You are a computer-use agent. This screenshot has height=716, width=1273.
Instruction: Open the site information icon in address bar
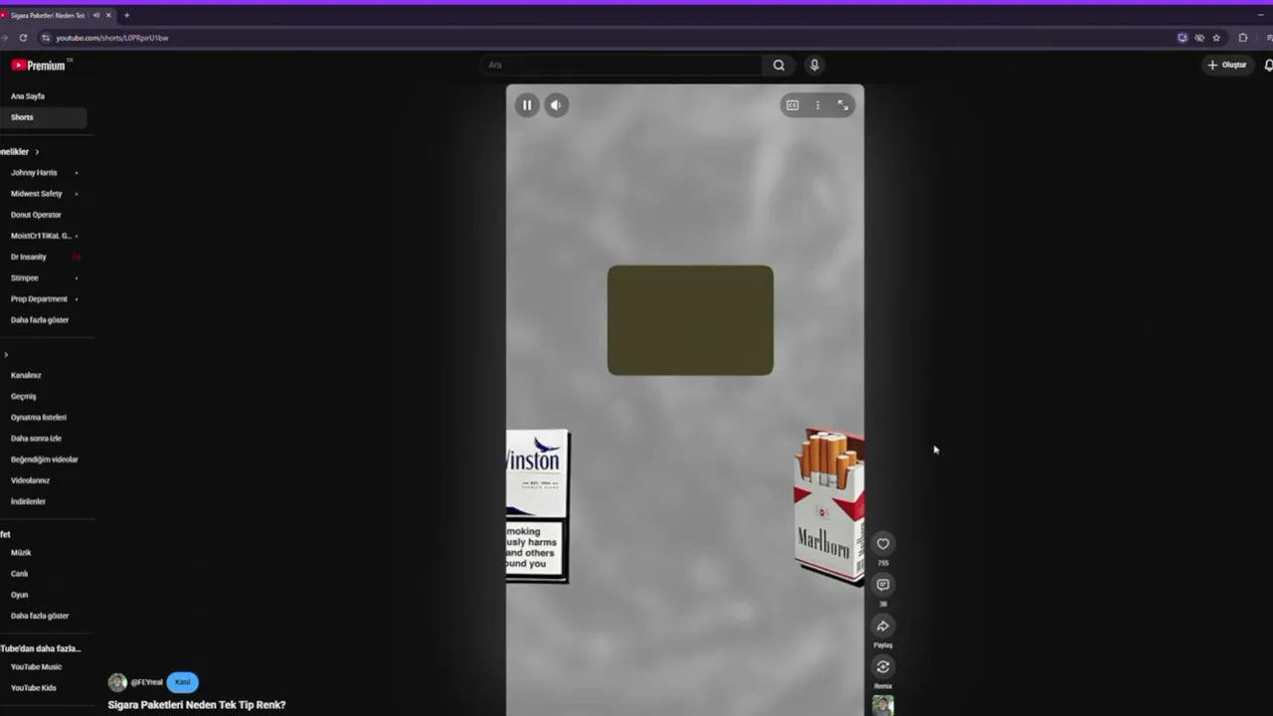(46, 38)
